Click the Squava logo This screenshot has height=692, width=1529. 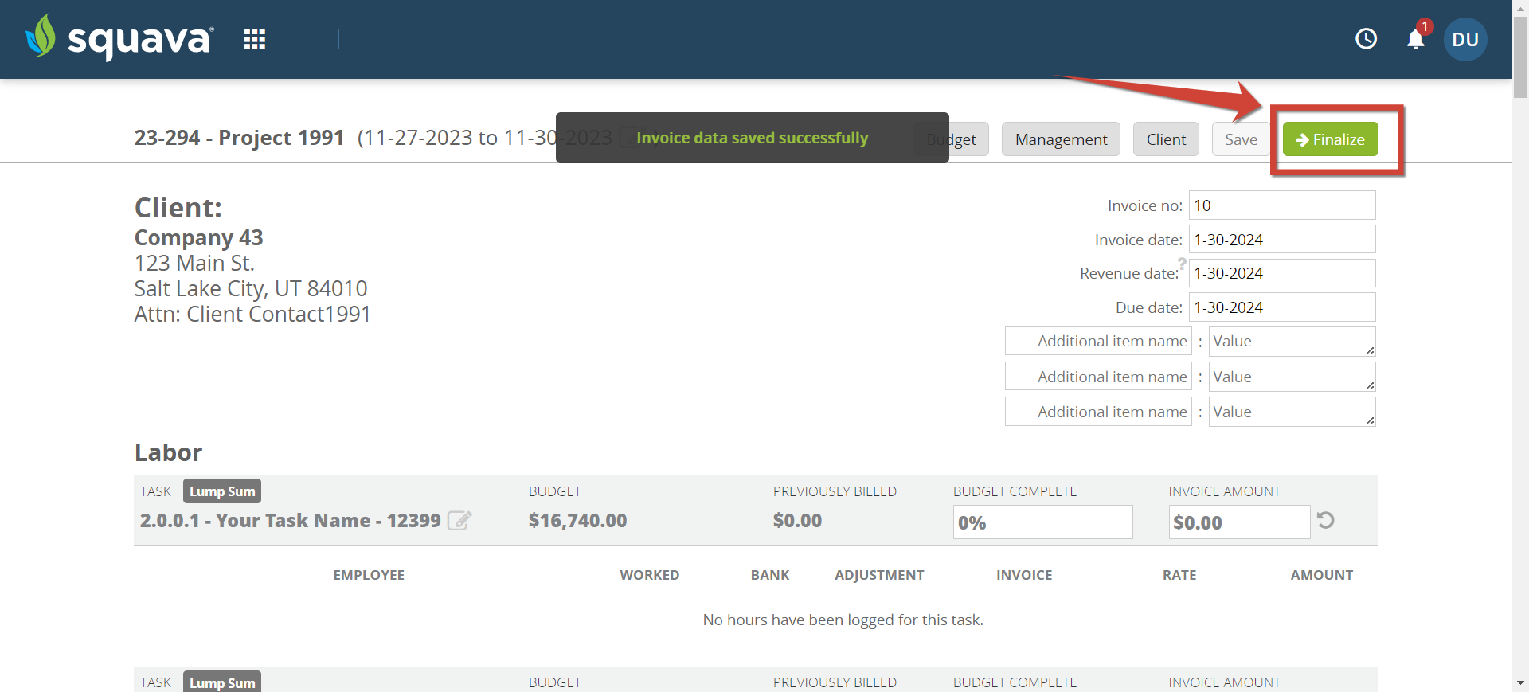(x=119, y=37)
